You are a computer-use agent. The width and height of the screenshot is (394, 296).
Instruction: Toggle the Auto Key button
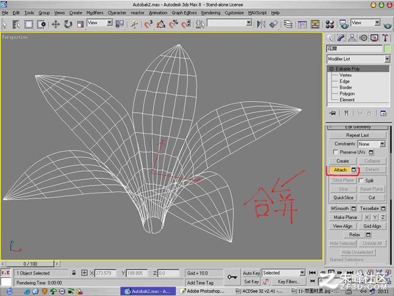coord(251,273)
